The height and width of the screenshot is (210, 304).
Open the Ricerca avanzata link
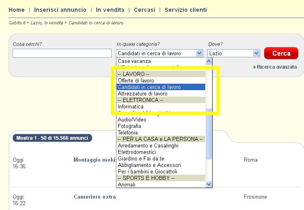[x=277, y=67]
